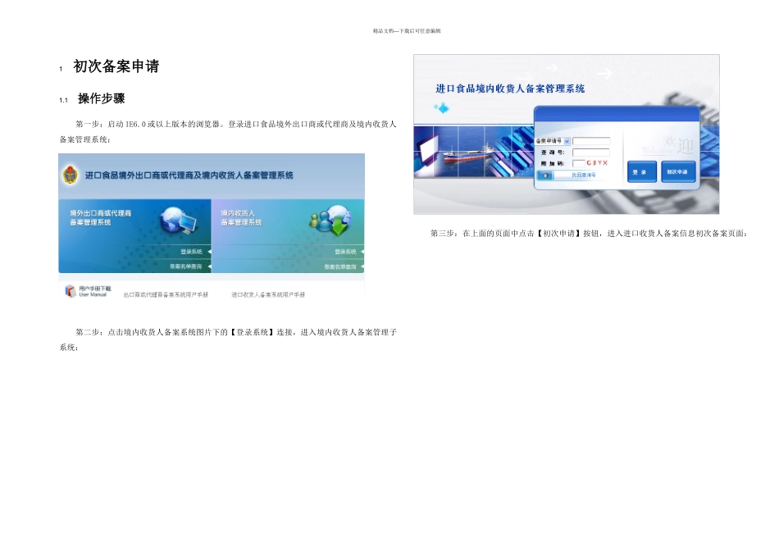The image size is (779, 551).
Task: Expand the 备案申请号 dropdown
Action: pos(567,141)
